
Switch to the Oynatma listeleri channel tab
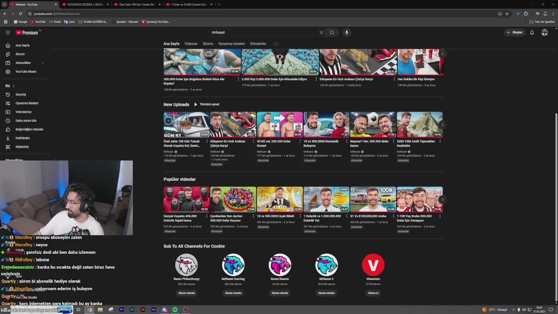(x=231, y=44)
